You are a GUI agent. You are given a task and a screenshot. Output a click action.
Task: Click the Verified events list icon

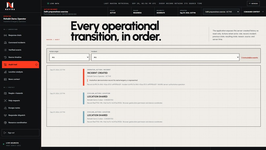pyautogui.click(x=5, y=50)
